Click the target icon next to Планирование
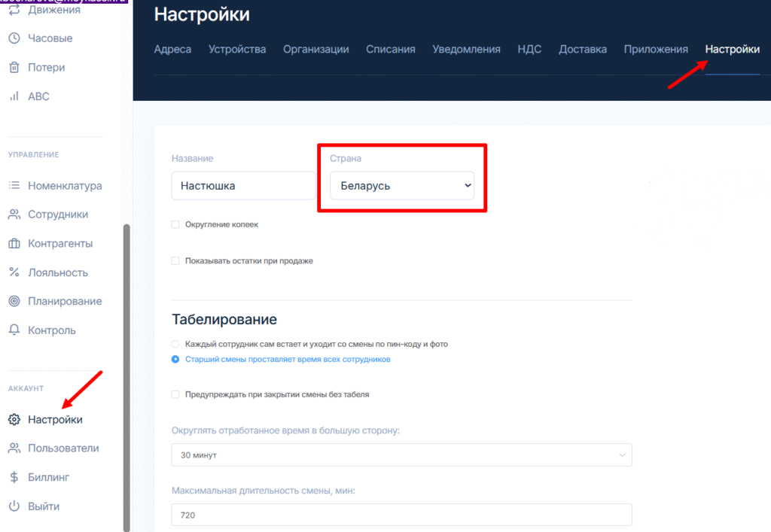The height and width of the screenshot is (532, 771). (14, 301)
